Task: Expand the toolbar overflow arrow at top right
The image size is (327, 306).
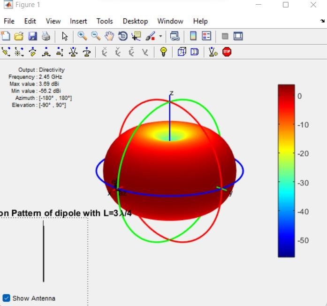Action: click(322, 21)
